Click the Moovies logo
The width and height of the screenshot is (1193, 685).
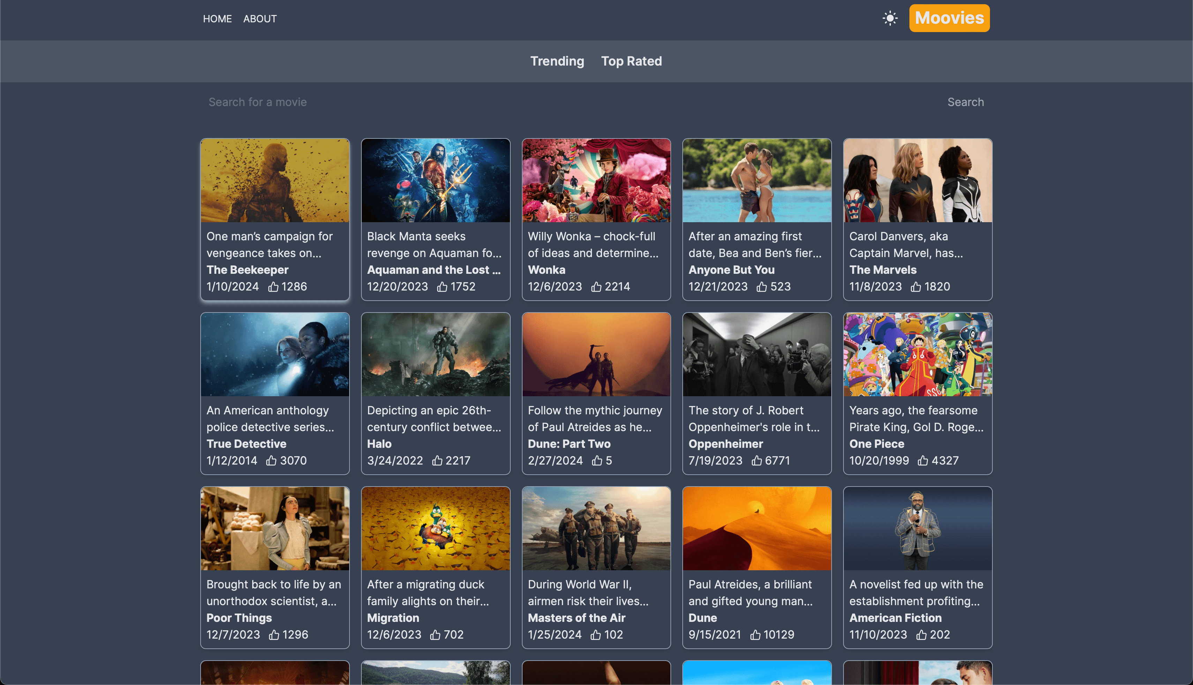(949, 18)
